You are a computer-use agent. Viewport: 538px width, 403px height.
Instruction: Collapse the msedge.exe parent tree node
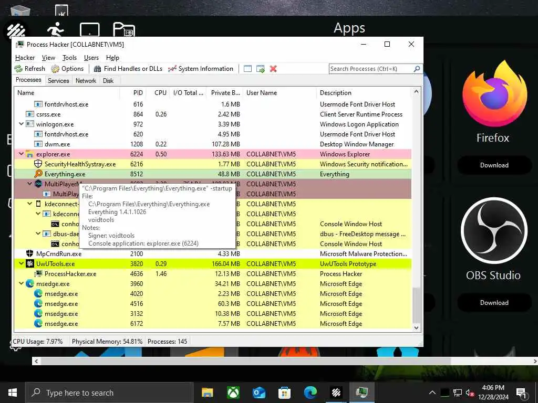coord(21,283)
